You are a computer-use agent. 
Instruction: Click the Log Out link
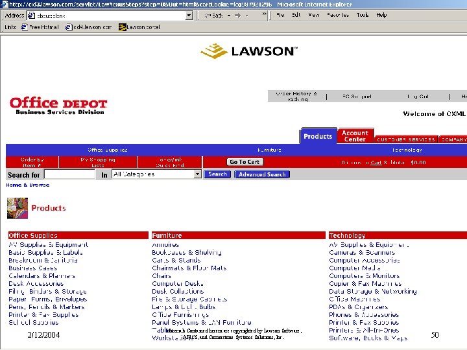click(x=418, y=97)
